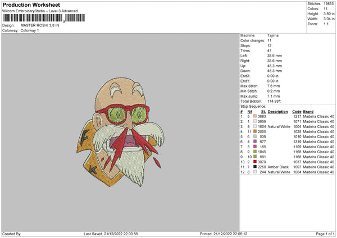Select stitch count 165 in stop 7

pos(263,147)
